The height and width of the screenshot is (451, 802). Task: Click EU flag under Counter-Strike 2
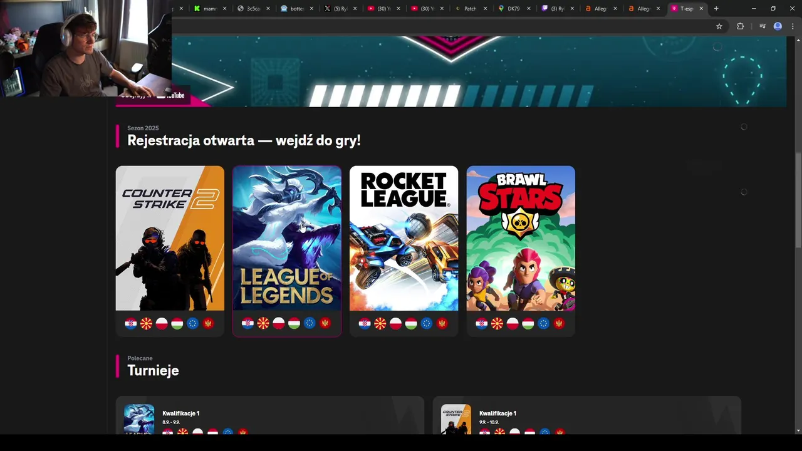pos(192,323)
